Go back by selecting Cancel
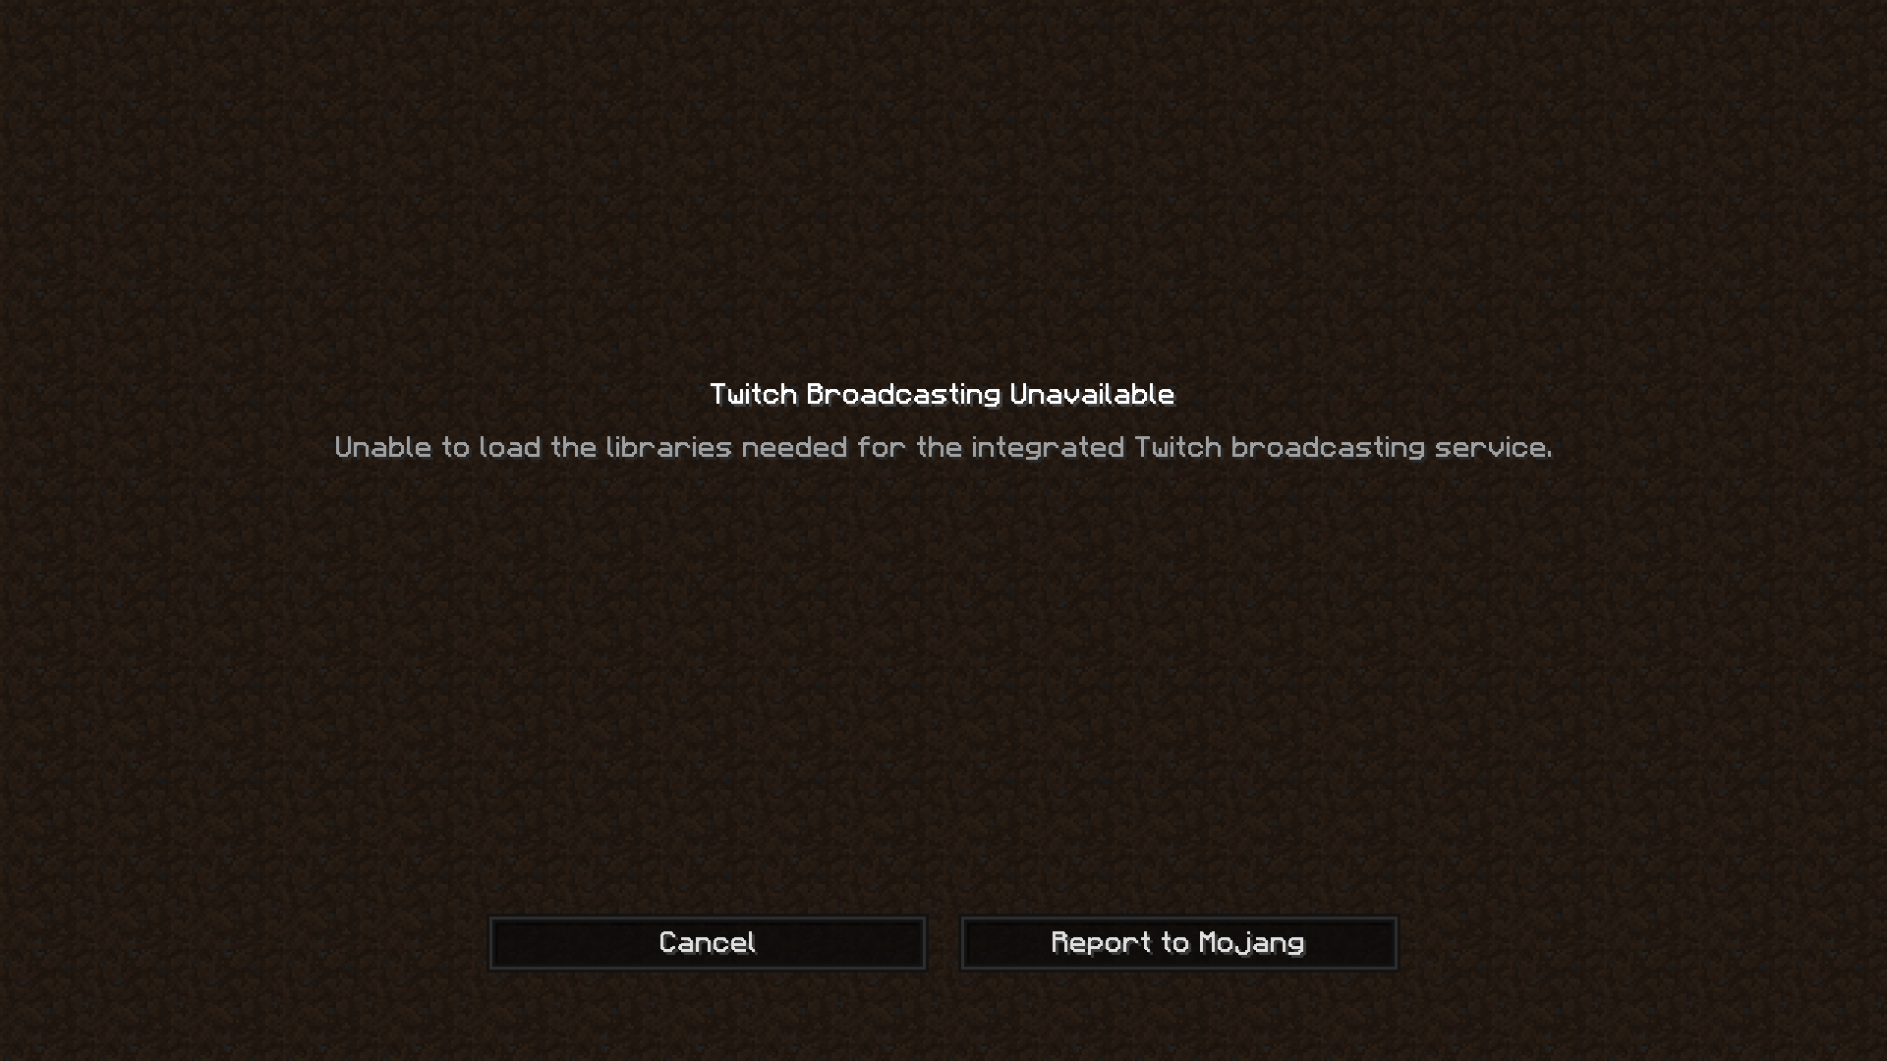This screenshot has height=1061, width=1887. click(x=708, y=943)
